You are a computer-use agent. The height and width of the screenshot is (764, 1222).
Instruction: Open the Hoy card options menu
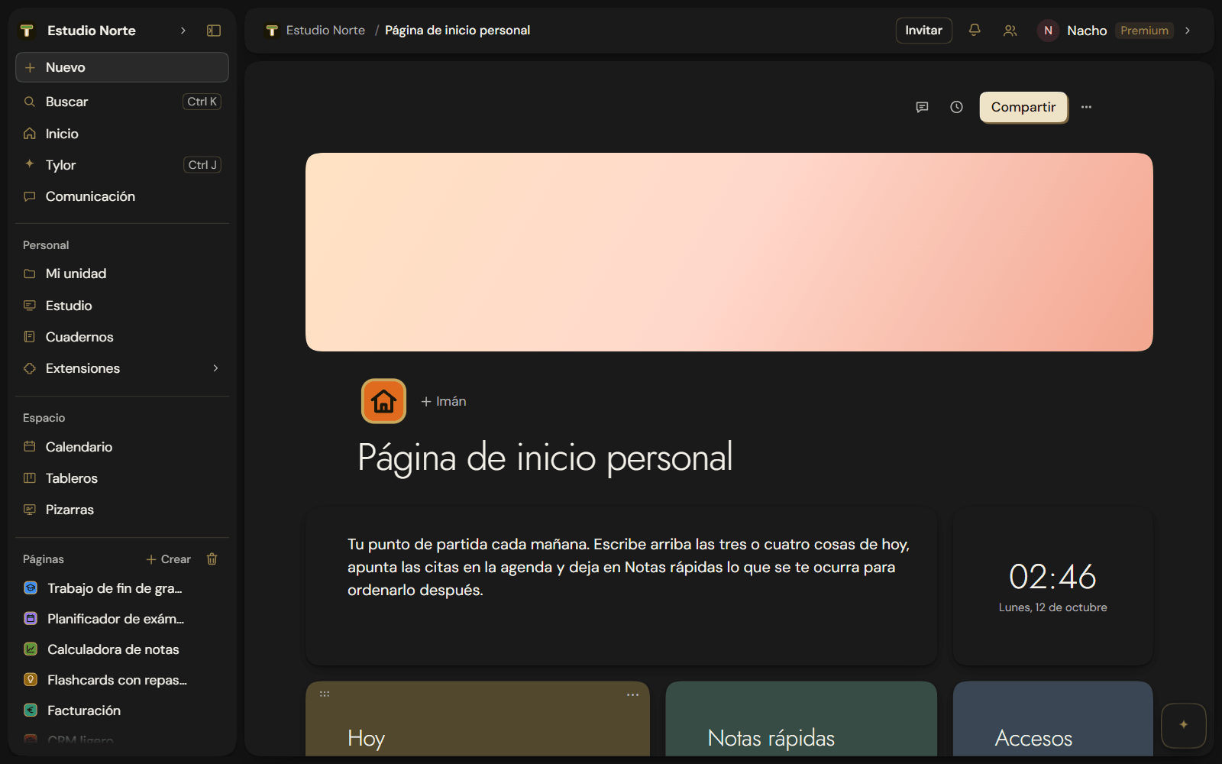point(632,694)
